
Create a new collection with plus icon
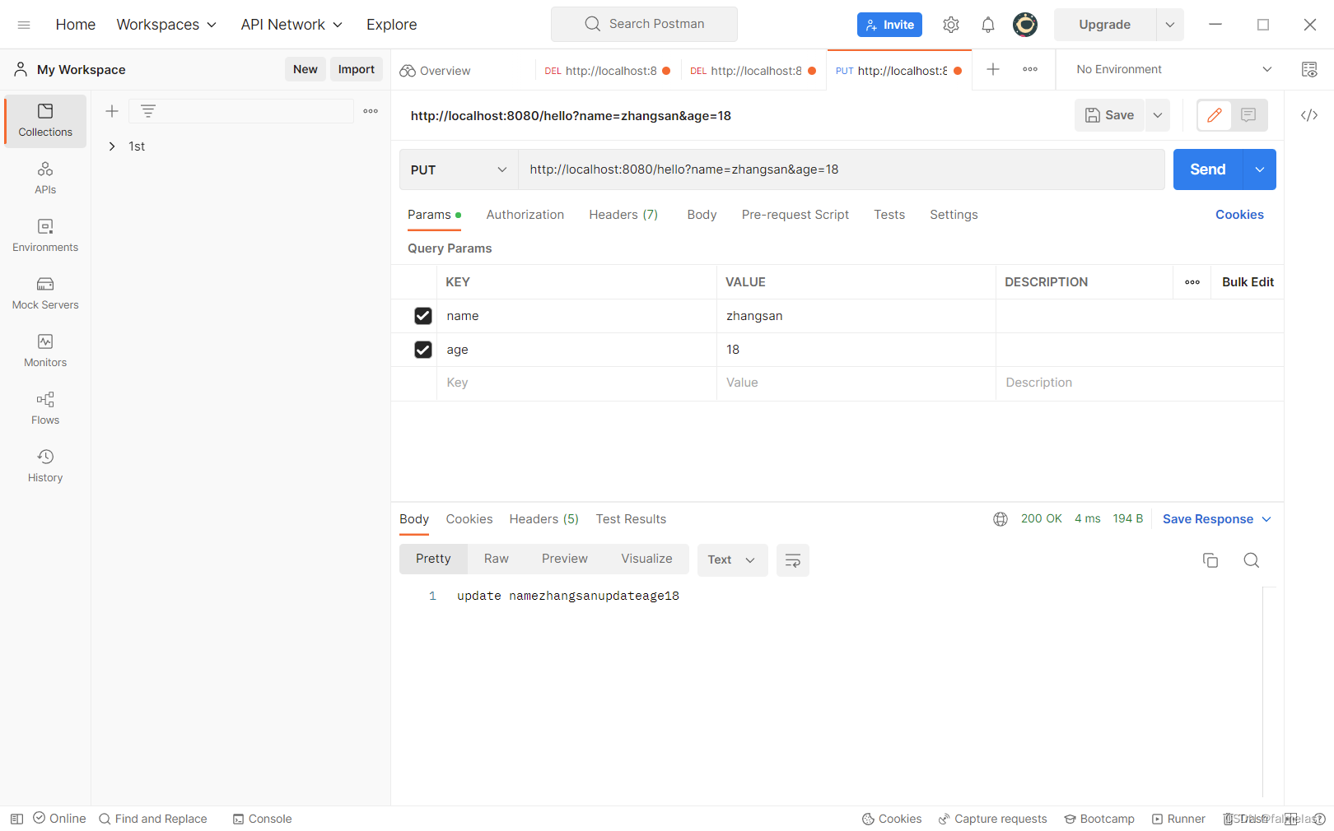pos(112,111)
